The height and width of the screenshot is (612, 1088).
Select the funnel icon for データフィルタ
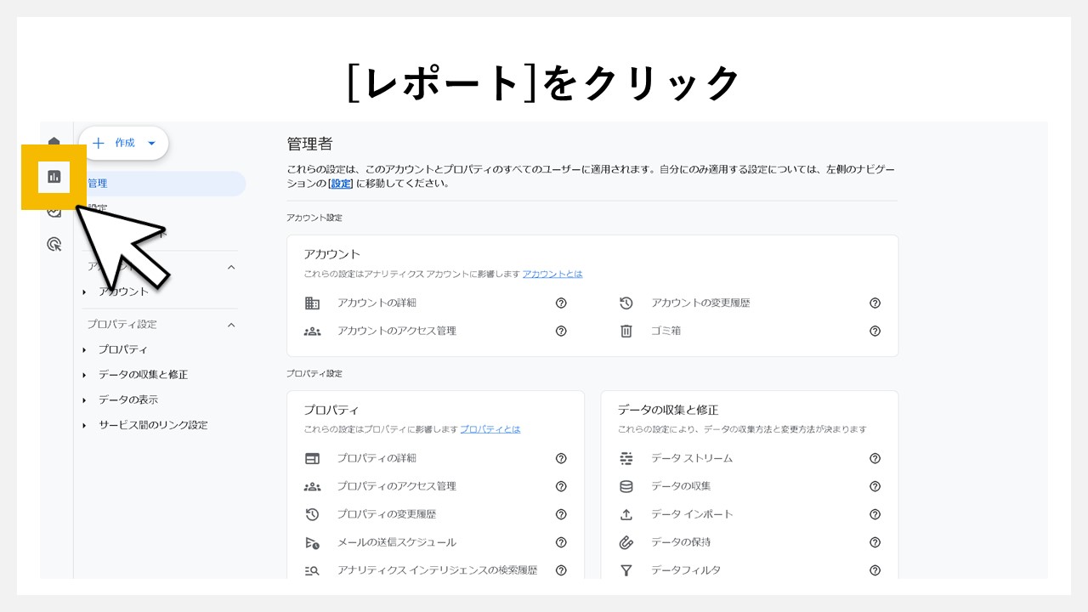(626, 569)
